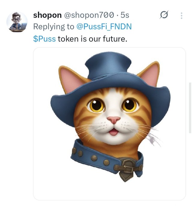Open the $Puss cashtag link
192x206 pixels.
coord(44,39)
